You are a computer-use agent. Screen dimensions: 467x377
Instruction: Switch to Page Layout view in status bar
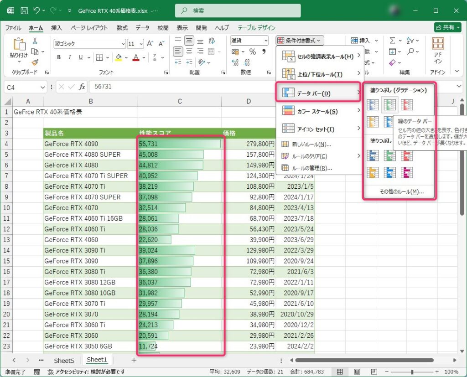tap(357, 372)
